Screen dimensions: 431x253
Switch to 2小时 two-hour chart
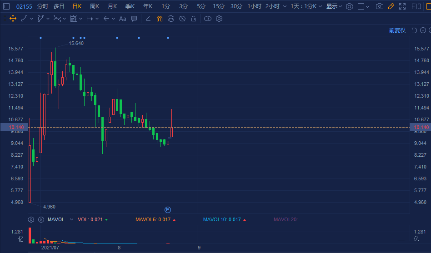(272, 6)
